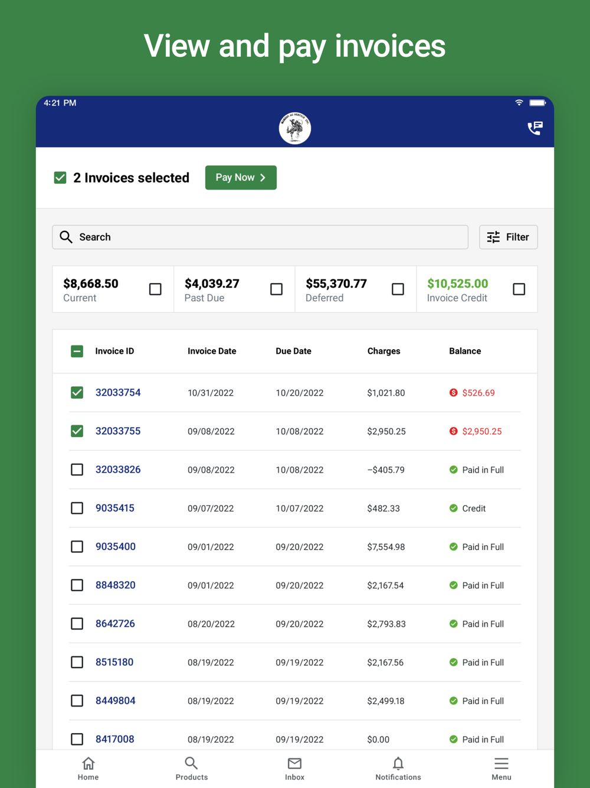Open invoice 8848320 link

pyautogui.click(x=116, y=585)
